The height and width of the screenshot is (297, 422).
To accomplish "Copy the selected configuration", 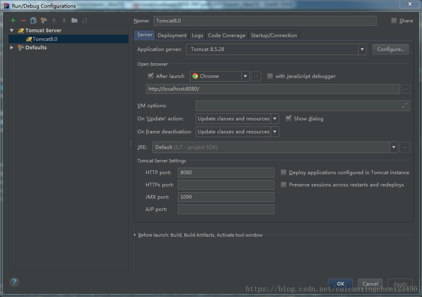I will (x=34, y=20).
